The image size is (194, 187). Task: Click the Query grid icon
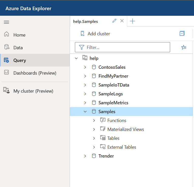coord(6,60)
